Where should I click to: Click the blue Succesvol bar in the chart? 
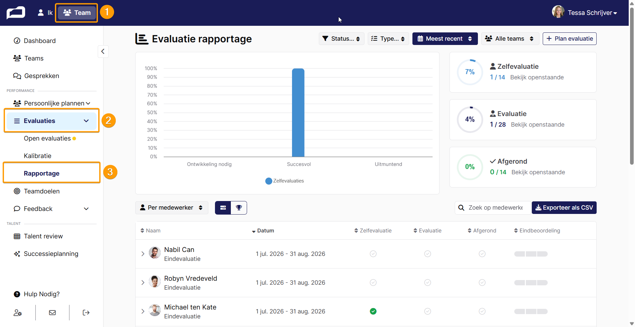(x=298, y=112)
